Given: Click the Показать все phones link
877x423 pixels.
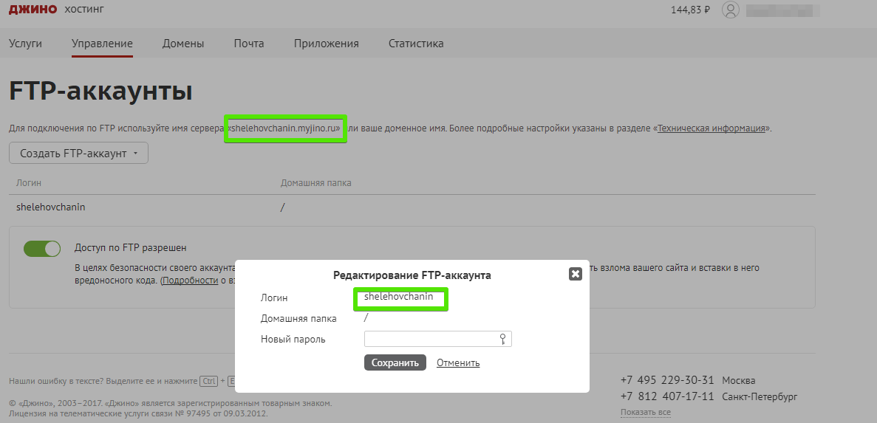Looking at the screenshot, I should pyautogui.click(x=646, y=413).
